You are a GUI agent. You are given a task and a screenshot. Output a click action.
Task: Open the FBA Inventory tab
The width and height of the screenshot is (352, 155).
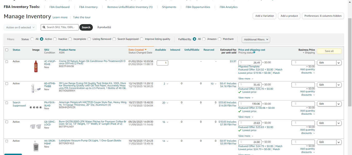(88, 7)
